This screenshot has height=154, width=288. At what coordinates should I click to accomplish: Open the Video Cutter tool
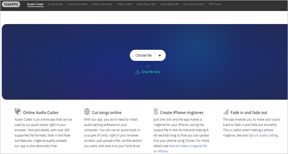click(x=124, y=4)
